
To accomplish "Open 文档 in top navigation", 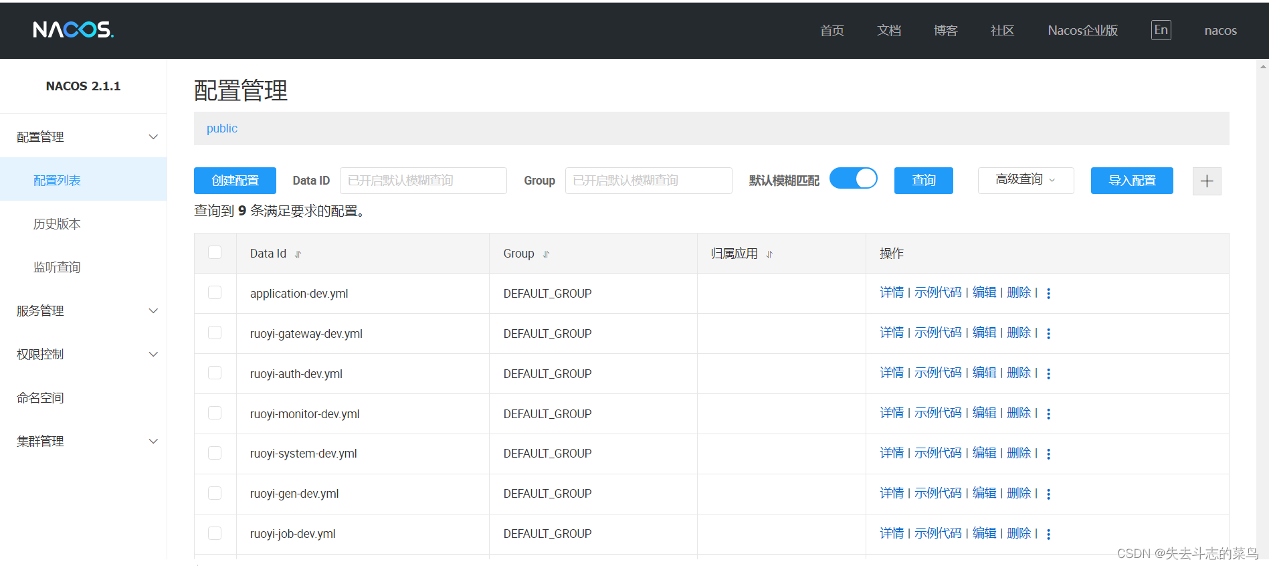I will click(x=889, y=30).
